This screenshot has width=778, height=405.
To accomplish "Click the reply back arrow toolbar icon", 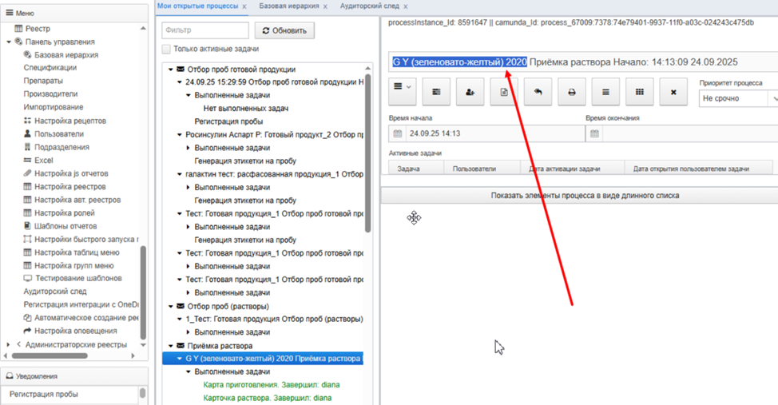I will click(538, 92).
